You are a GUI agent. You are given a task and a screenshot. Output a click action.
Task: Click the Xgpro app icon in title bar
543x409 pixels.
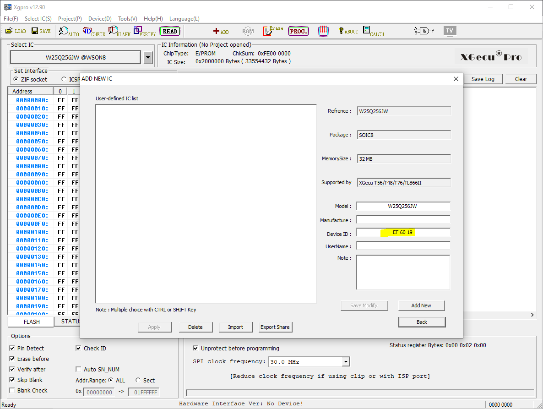pos(7,7)
